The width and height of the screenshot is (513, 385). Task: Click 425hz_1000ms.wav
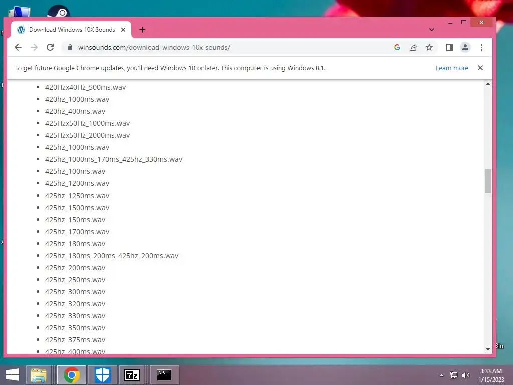tap(77, 147)
